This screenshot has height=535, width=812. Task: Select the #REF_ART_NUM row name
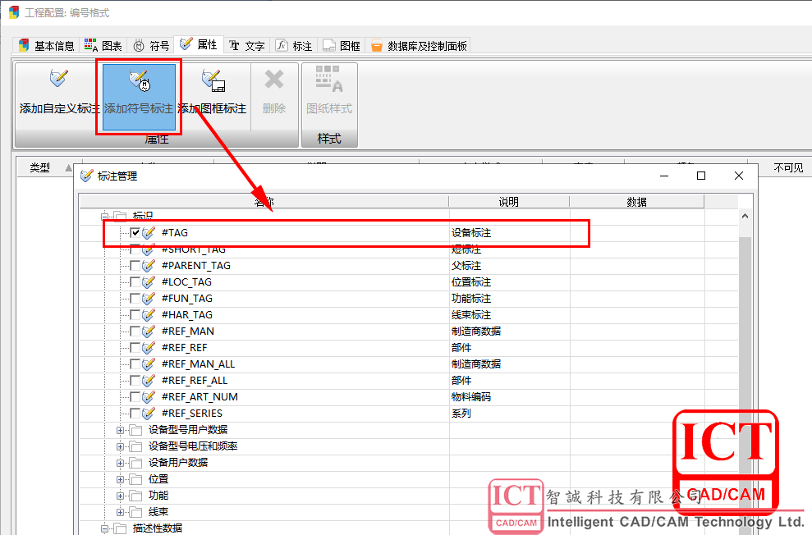(200, 397)
